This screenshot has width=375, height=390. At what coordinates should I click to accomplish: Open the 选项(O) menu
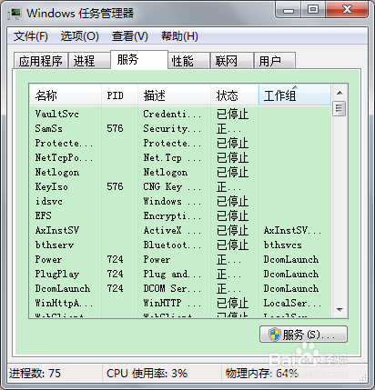pos(79,36)
